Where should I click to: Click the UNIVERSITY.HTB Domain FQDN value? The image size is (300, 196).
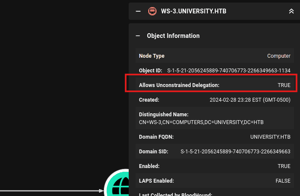click(x=270, y=137)
